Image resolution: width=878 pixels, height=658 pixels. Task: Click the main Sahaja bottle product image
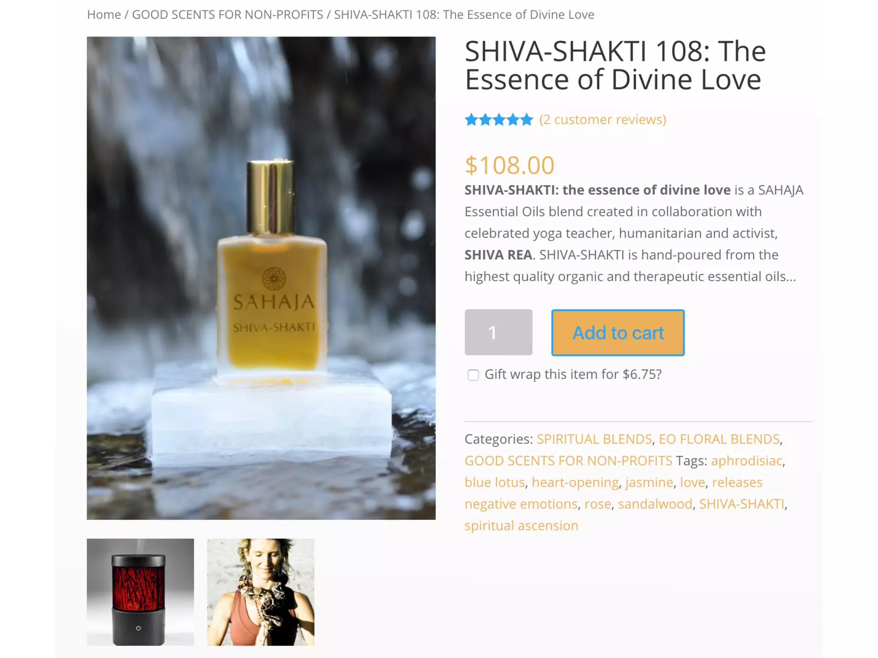tap(261, 278)
